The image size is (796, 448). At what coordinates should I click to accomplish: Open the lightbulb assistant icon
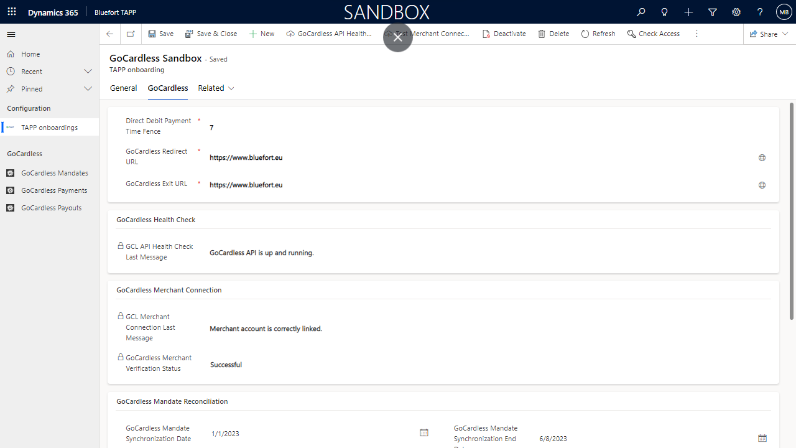tap(665, 12)
